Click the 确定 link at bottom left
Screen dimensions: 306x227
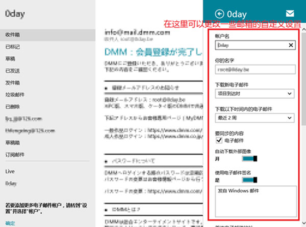[x=10, y=223]
